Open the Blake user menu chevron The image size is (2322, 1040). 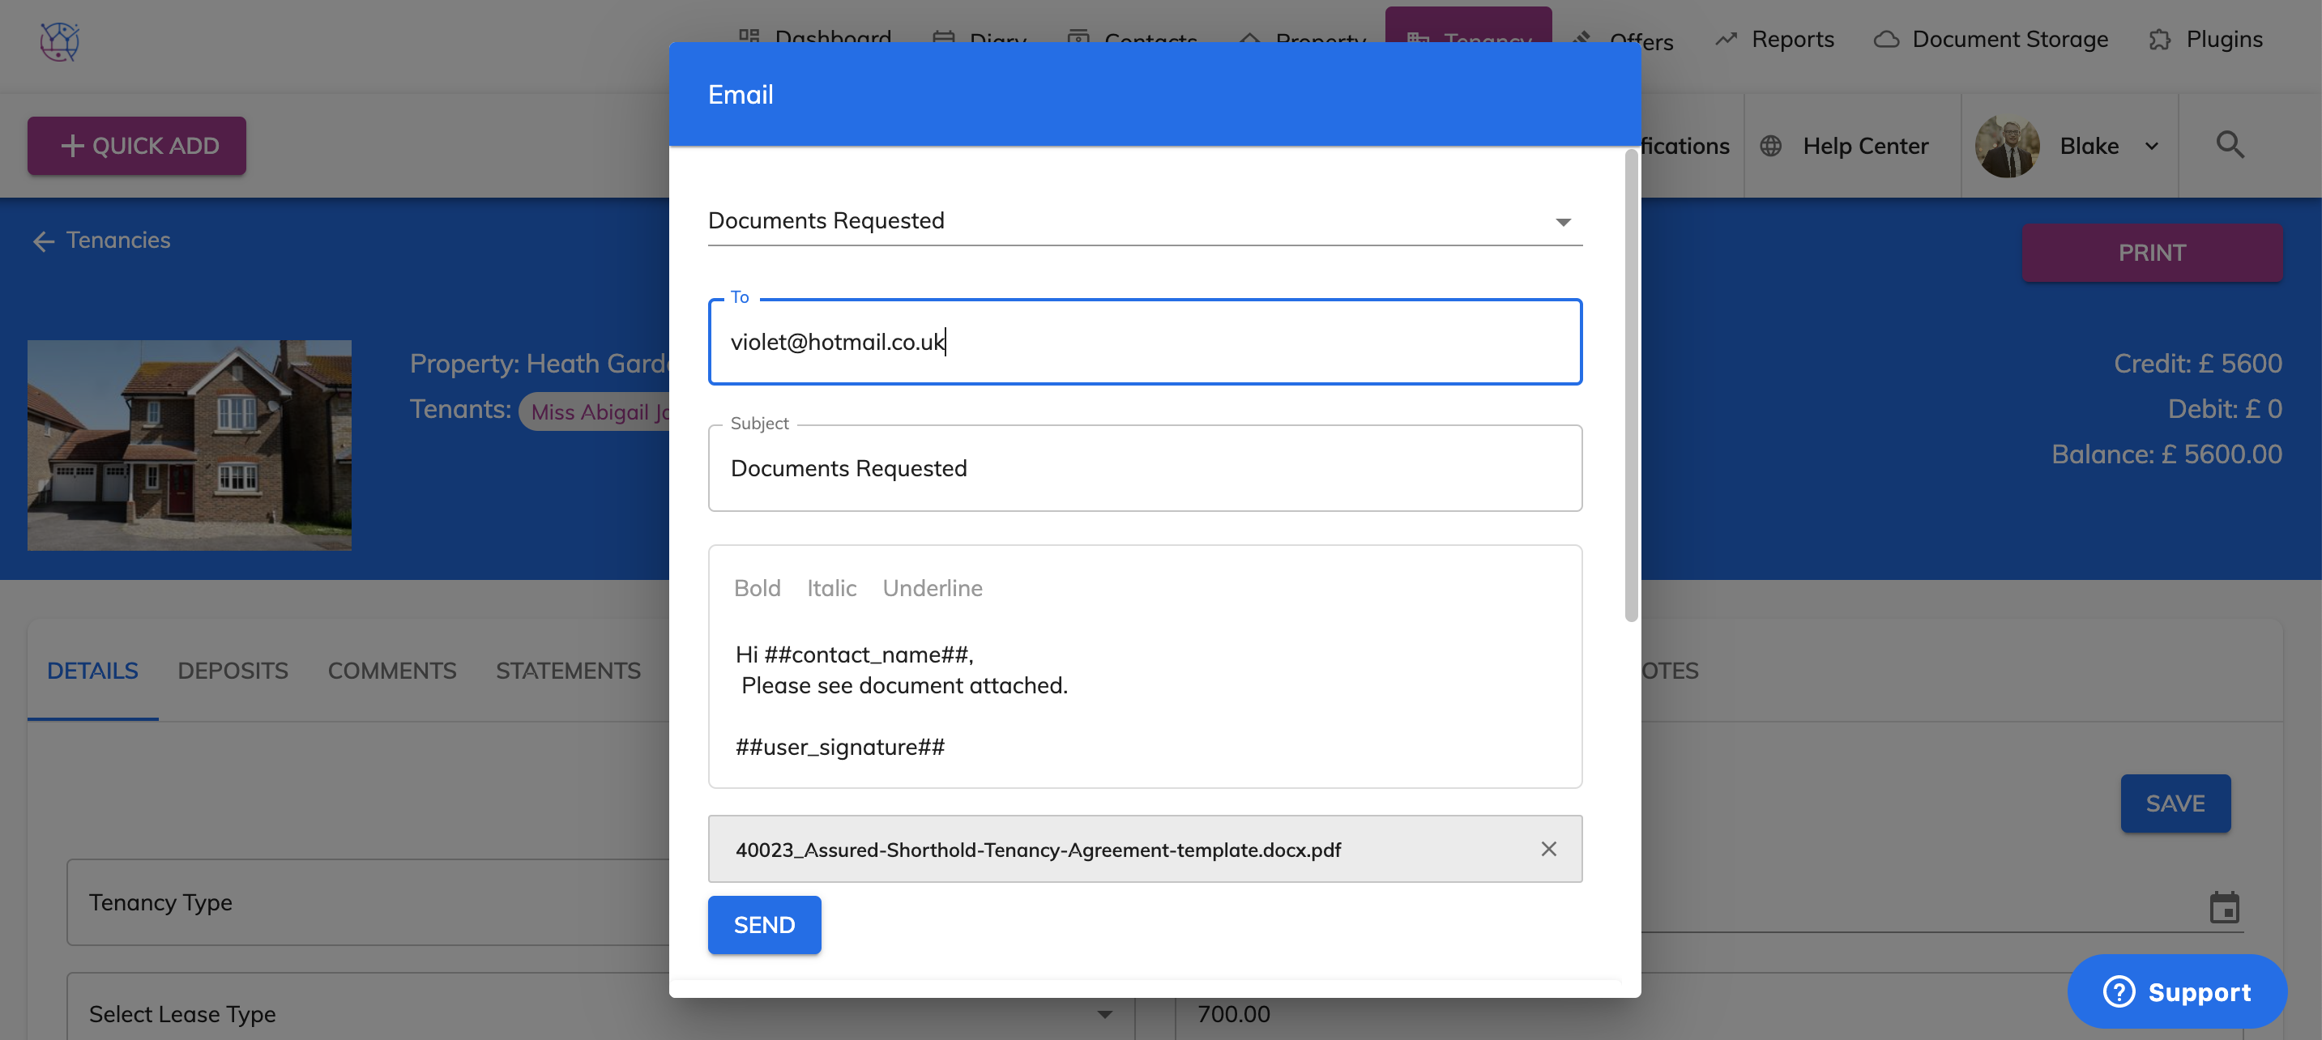click(2152, 146)
